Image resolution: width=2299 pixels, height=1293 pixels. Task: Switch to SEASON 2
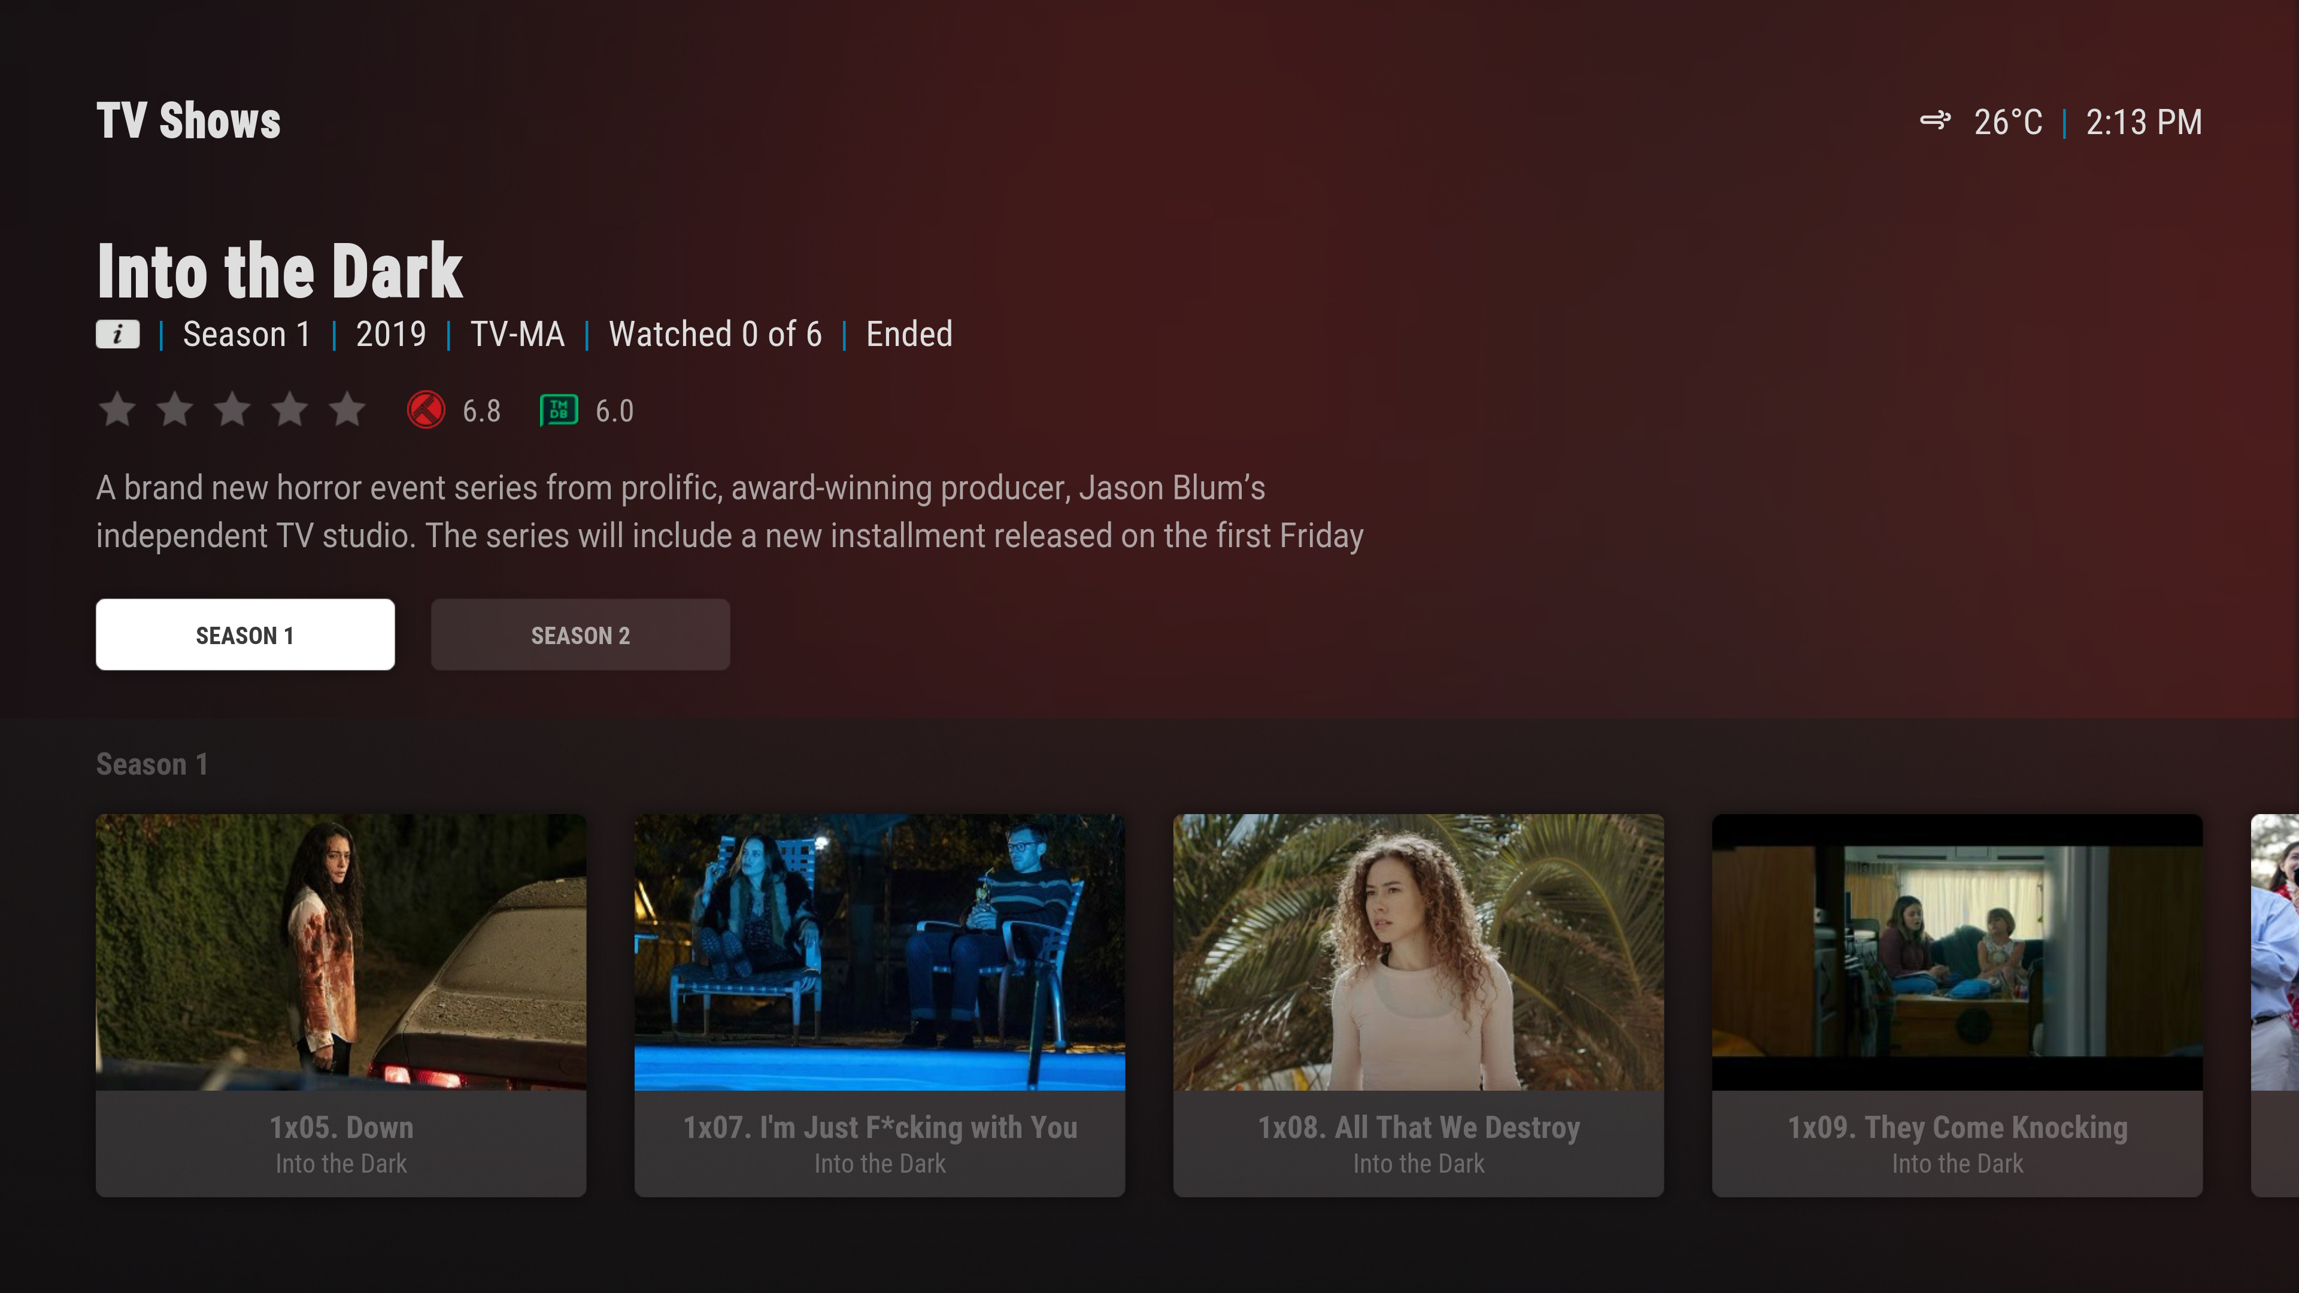click(580, 635)
